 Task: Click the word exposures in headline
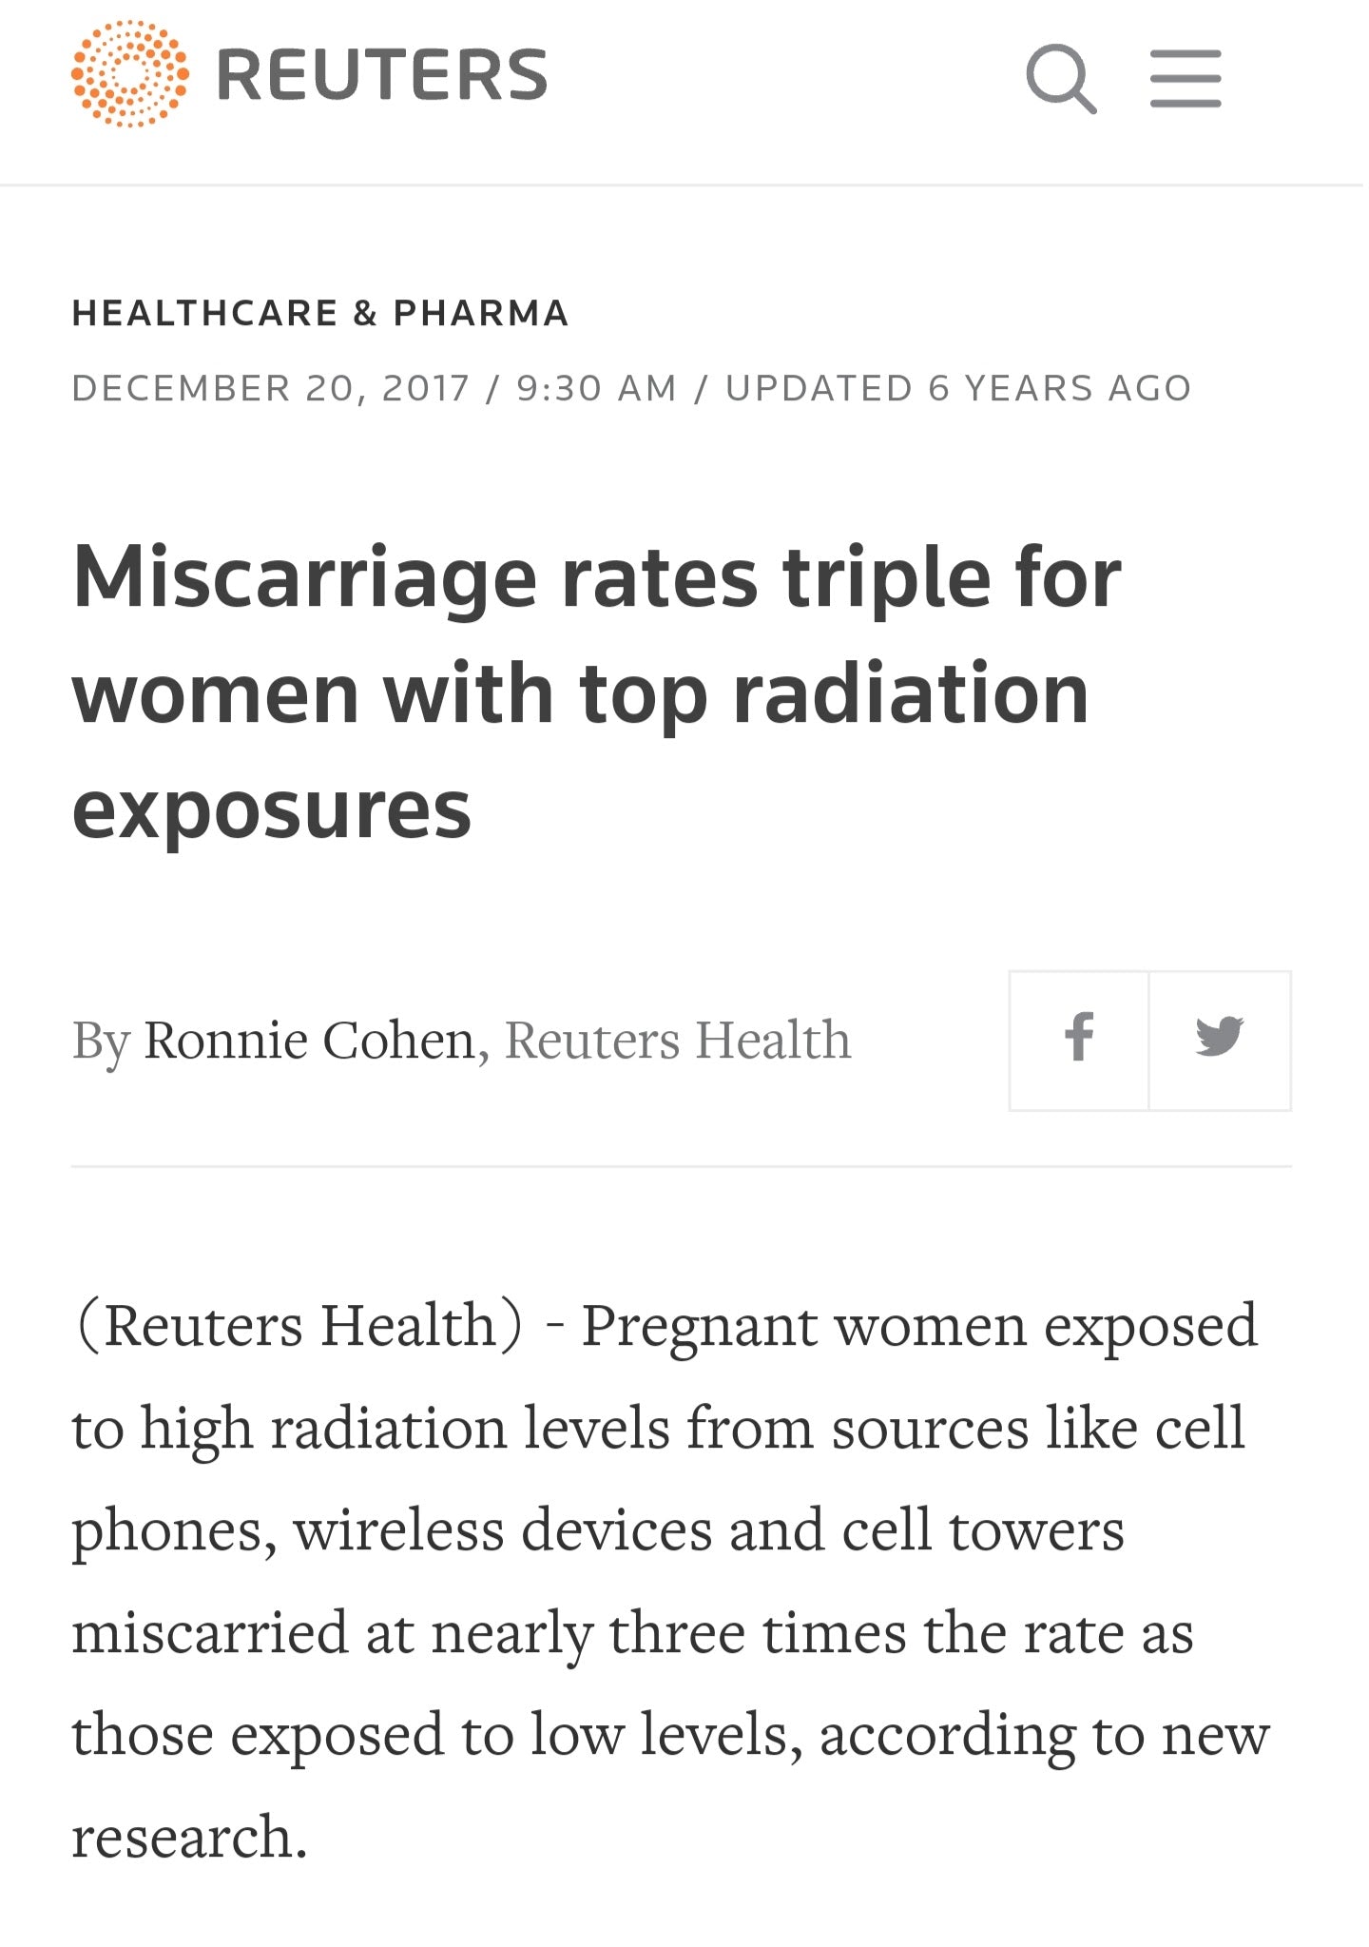(x=272, y=809)
